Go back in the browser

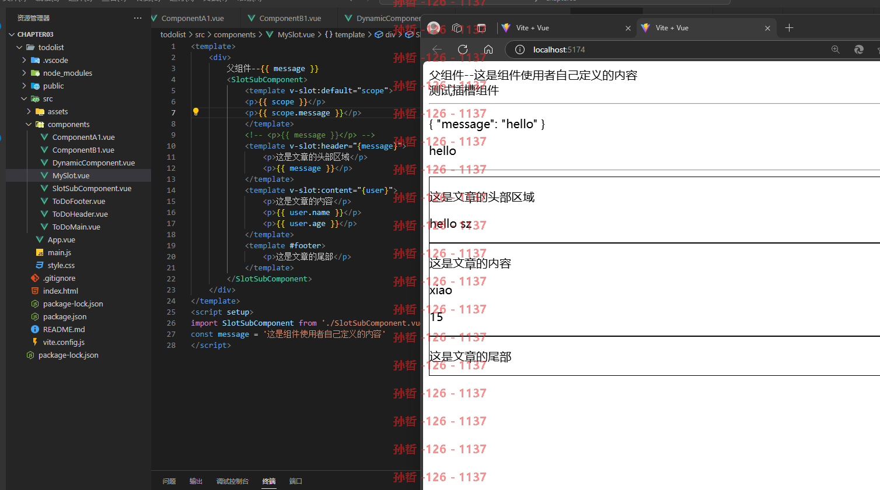click(x=437, y=50)
